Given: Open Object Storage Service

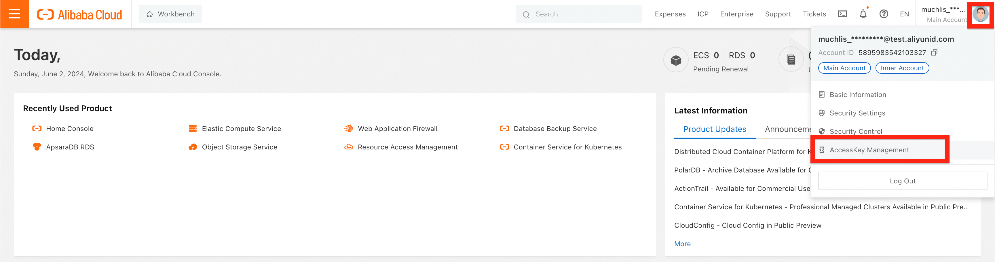Looking at the screenshot, I should (240, 147).
